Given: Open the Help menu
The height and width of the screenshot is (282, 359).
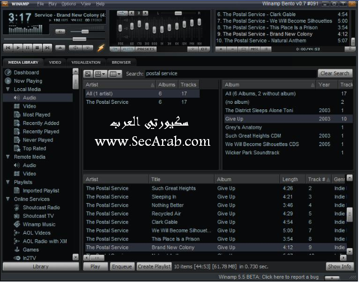Looking at the screenshot, I should pos(100,4).
